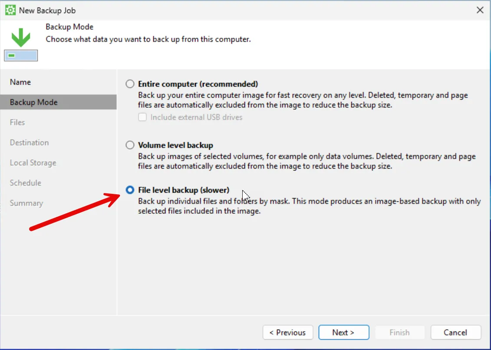Viewport: 491px width, 350px height.
Task: Go to the Name step in sidebar
Action: [20, 82]
